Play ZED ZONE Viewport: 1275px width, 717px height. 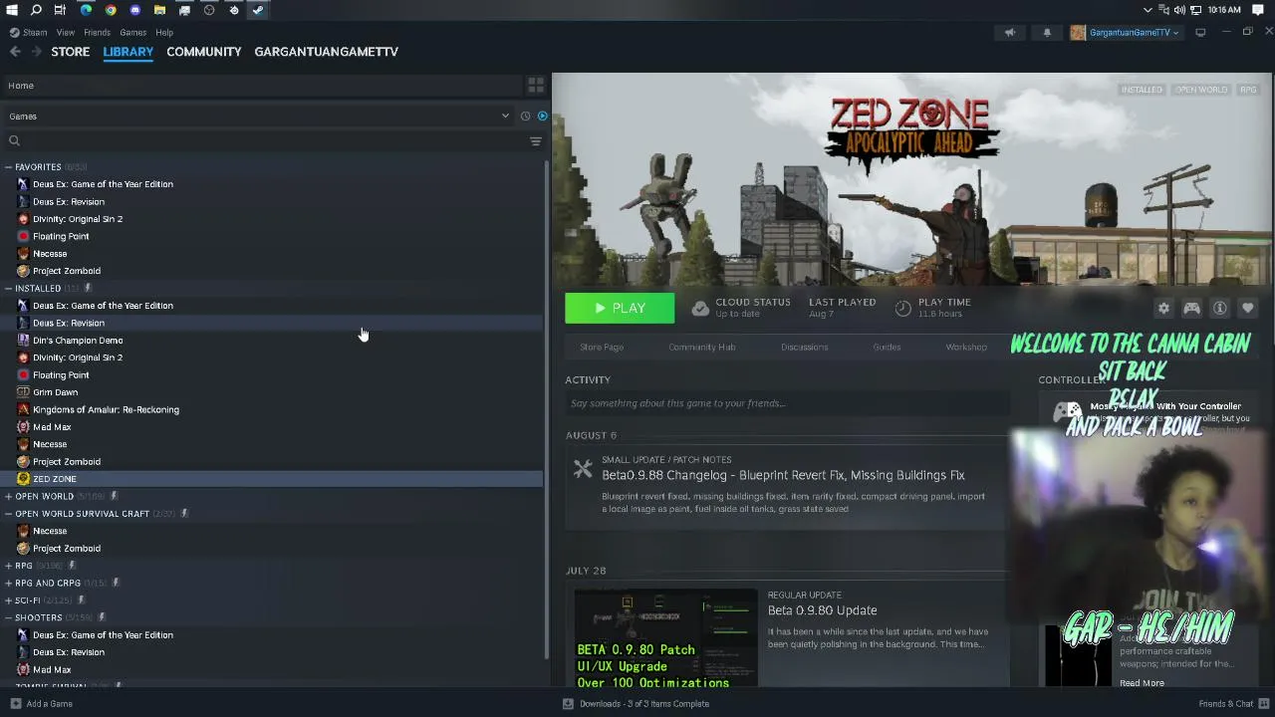pos(620,309)
